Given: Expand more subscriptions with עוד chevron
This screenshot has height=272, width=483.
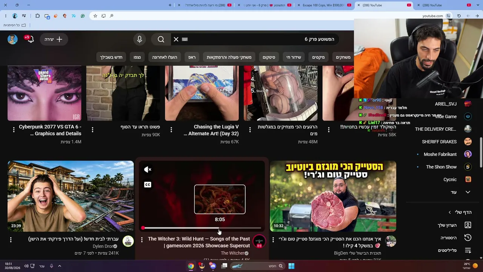Looking at the screenshot, I should tap(468, 192).
